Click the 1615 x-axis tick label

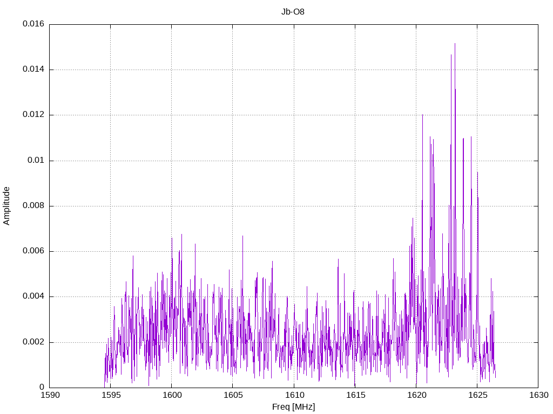[355, 395]
